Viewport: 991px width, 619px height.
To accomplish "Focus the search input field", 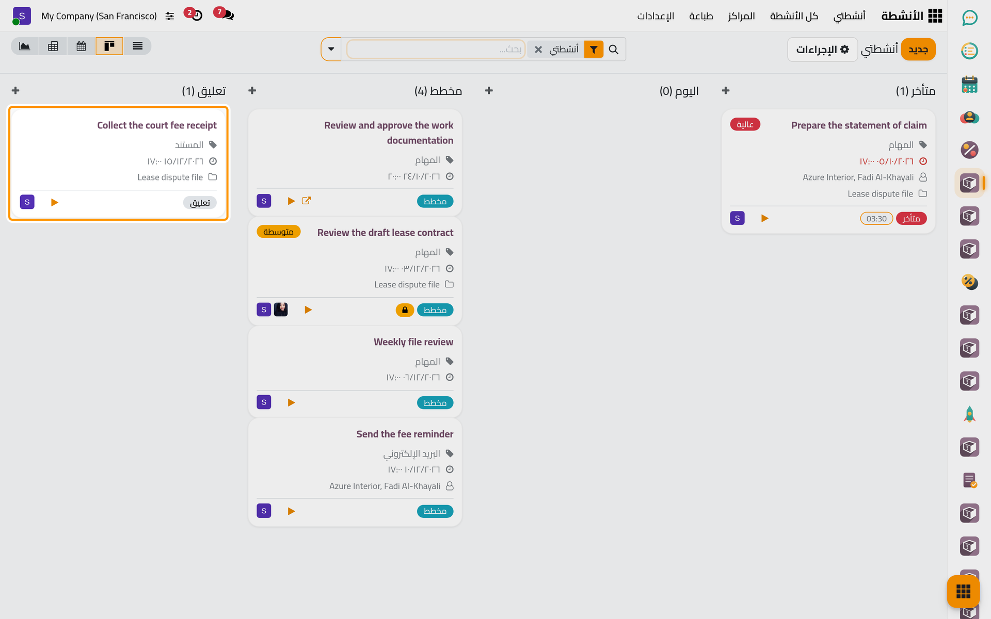I will point(436,50).
